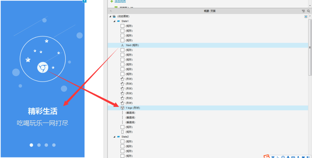Select the first (矩形) row under State2
Screen dimensions: 312x158
208,141
